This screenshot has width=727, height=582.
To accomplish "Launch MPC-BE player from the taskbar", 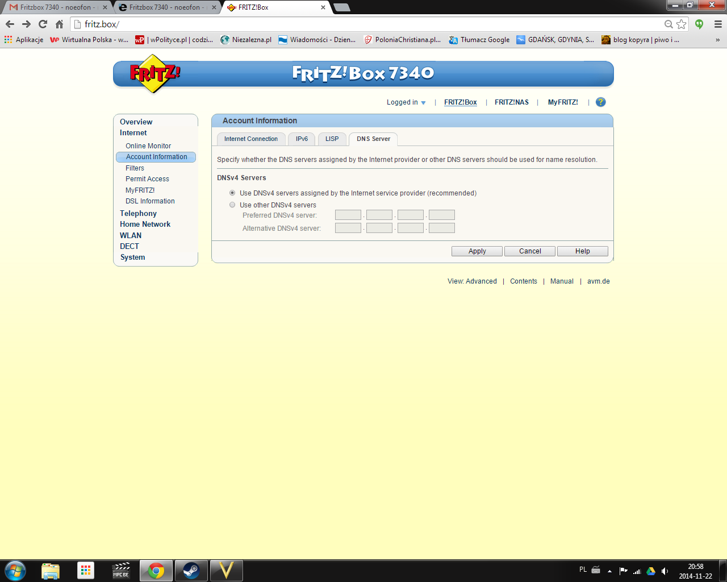I will tap(121, 571).
